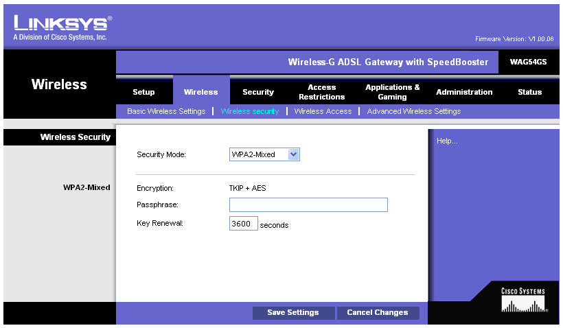Open the Wireless Access sub-tab

(323, 111)
